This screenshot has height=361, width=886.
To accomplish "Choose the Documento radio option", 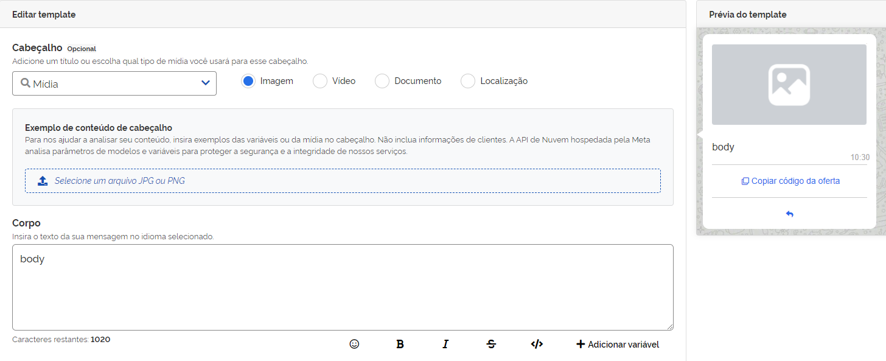I will (x=382, y=81).
